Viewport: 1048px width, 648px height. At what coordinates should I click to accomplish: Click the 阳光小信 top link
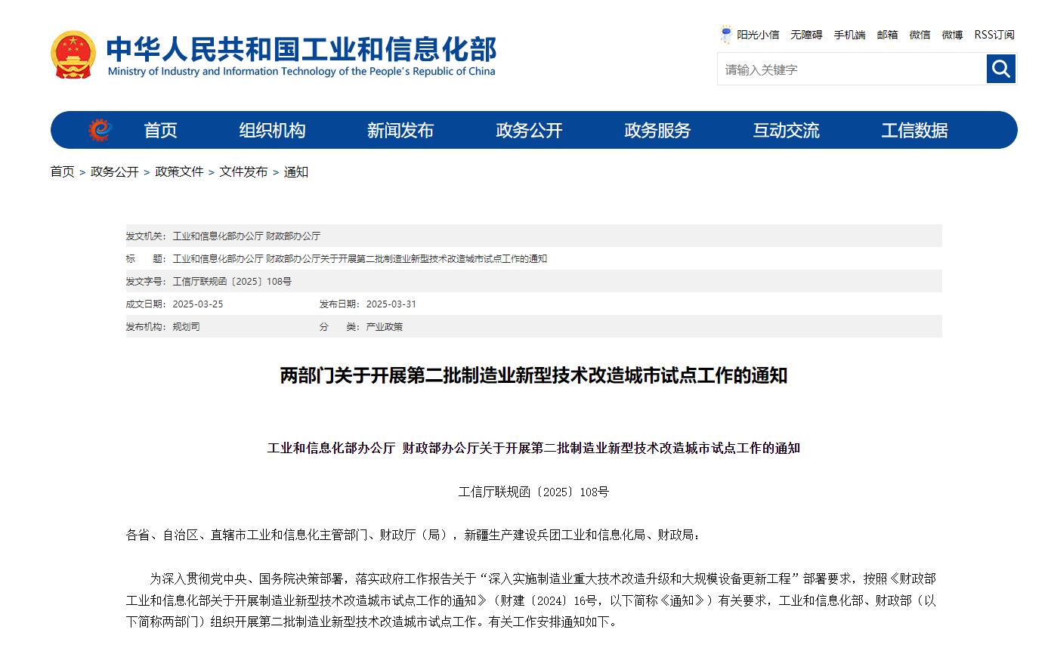point(758,35)
